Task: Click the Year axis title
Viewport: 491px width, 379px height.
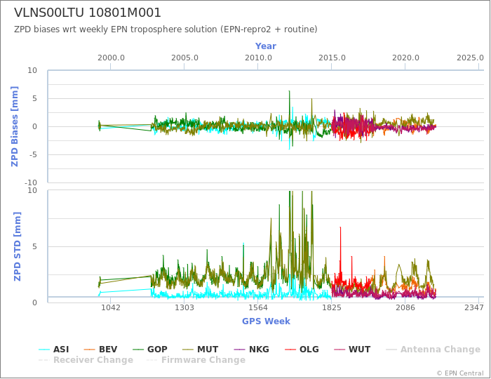Action: 266,46
